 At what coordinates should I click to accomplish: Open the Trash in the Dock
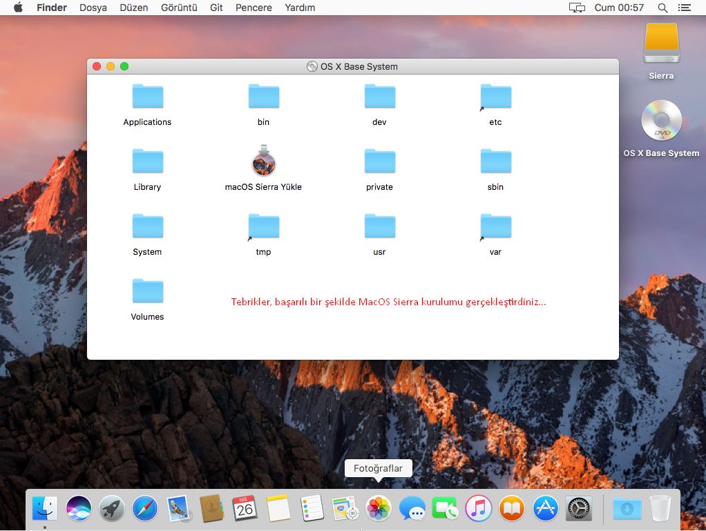click(x=660, y=510)
